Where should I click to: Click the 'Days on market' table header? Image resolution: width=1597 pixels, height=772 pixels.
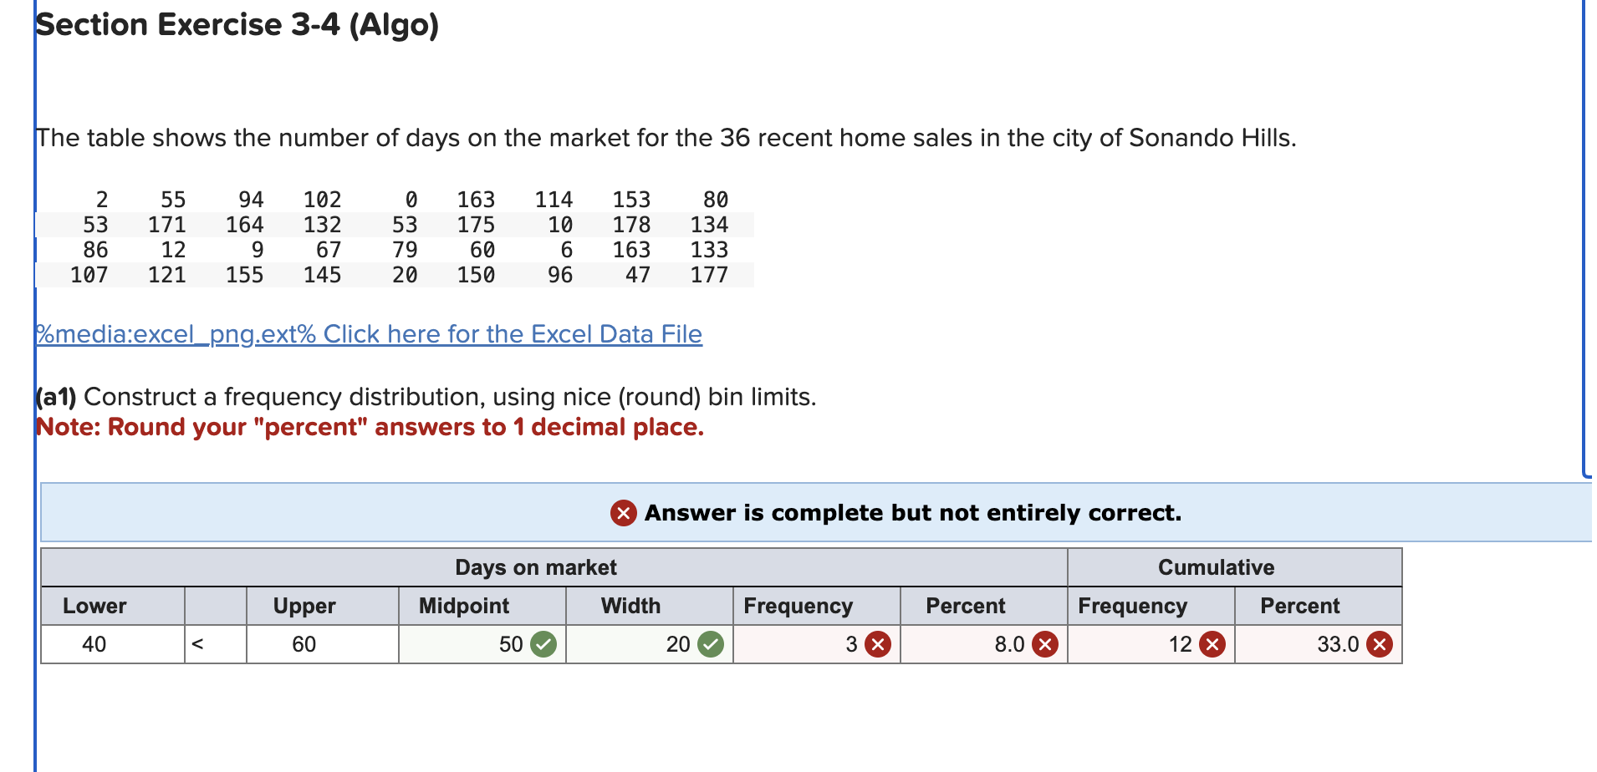coord(536,567)
